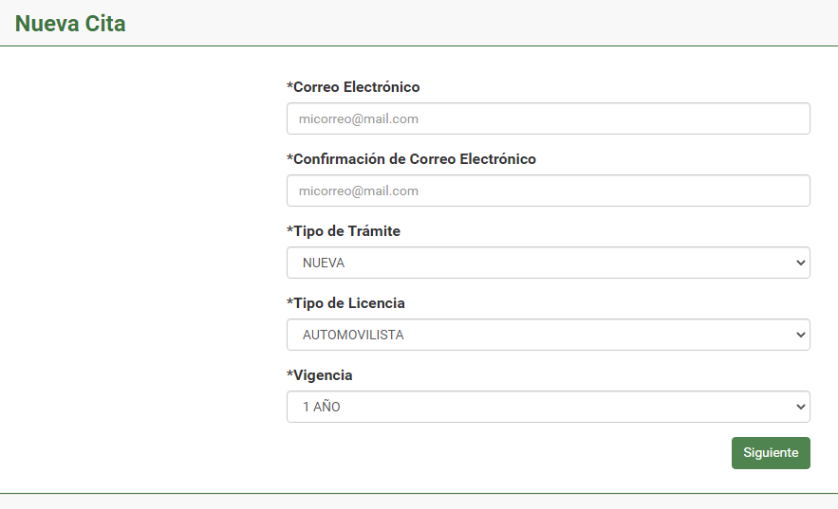Click the selected NUEVA value text
This screenshot has height=509, width=838.
point(324,264)
